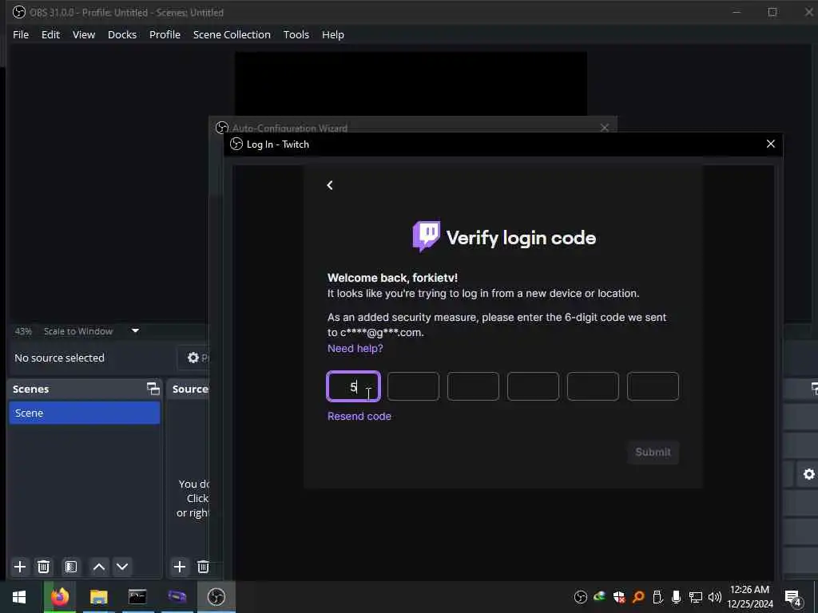Click the first code digit box containing 5

pos(354,386)
